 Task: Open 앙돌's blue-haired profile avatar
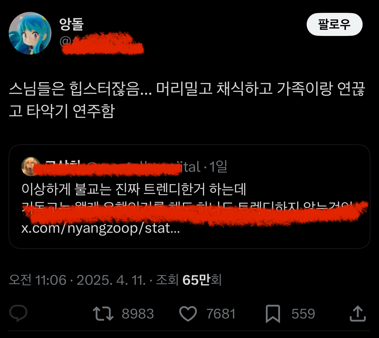pyautogui.click(x=30, y=33)
